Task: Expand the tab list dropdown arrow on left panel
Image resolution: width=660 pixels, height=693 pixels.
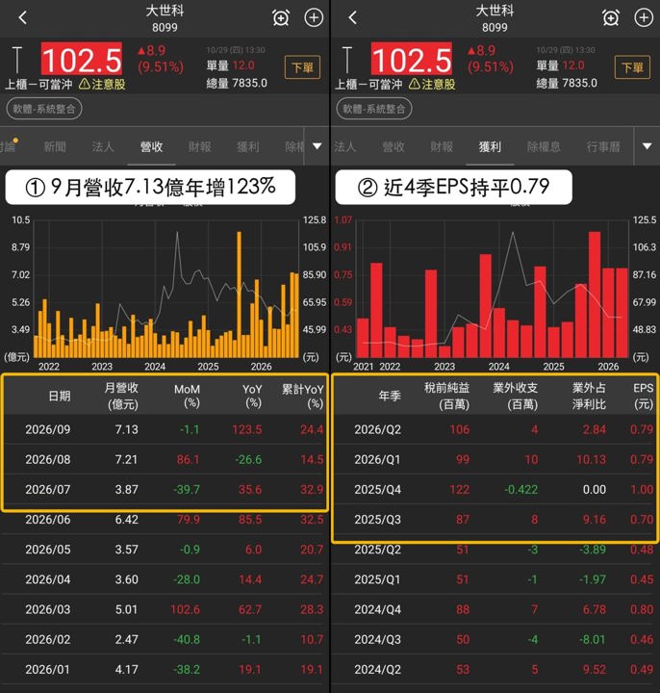Action: (x=317, y=146)
